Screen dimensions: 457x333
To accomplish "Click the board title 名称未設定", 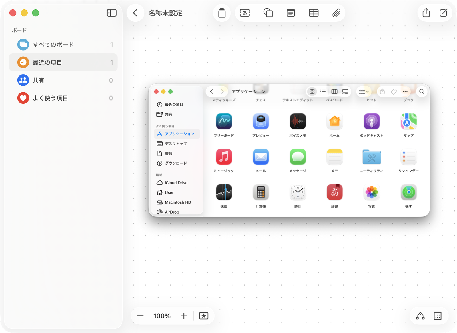I will [165, 13].
